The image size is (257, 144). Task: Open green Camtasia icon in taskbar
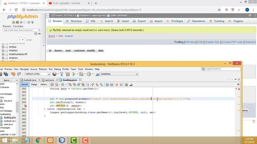click(x=73, y=140)
